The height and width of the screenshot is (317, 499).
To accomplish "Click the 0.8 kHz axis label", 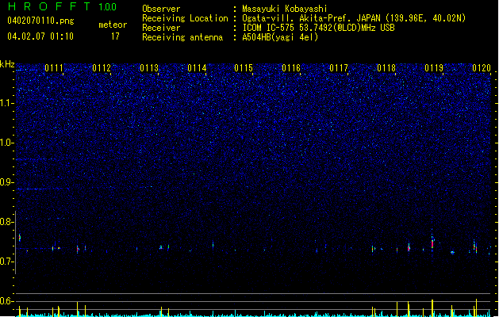I will [7, 222].
